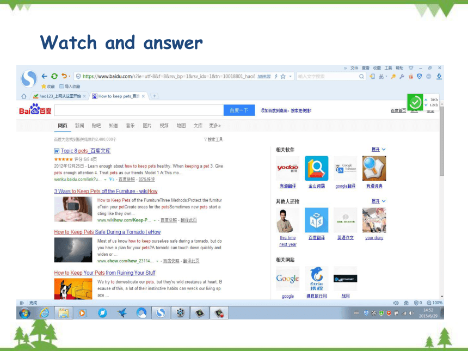Expand the 更多» categories
This screenshot has width=468, height=351.
click(x=215, y=126)
